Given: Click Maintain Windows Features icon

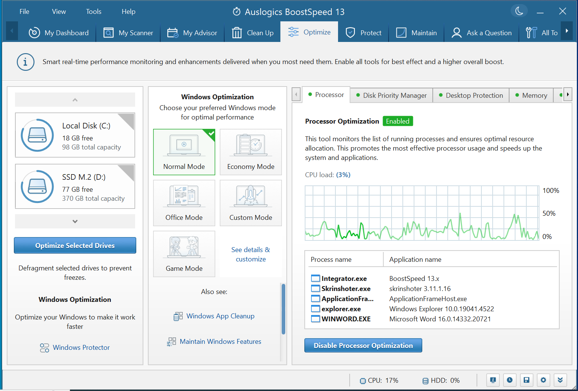Looking at the screenshot, I should [x=171, y=342].
